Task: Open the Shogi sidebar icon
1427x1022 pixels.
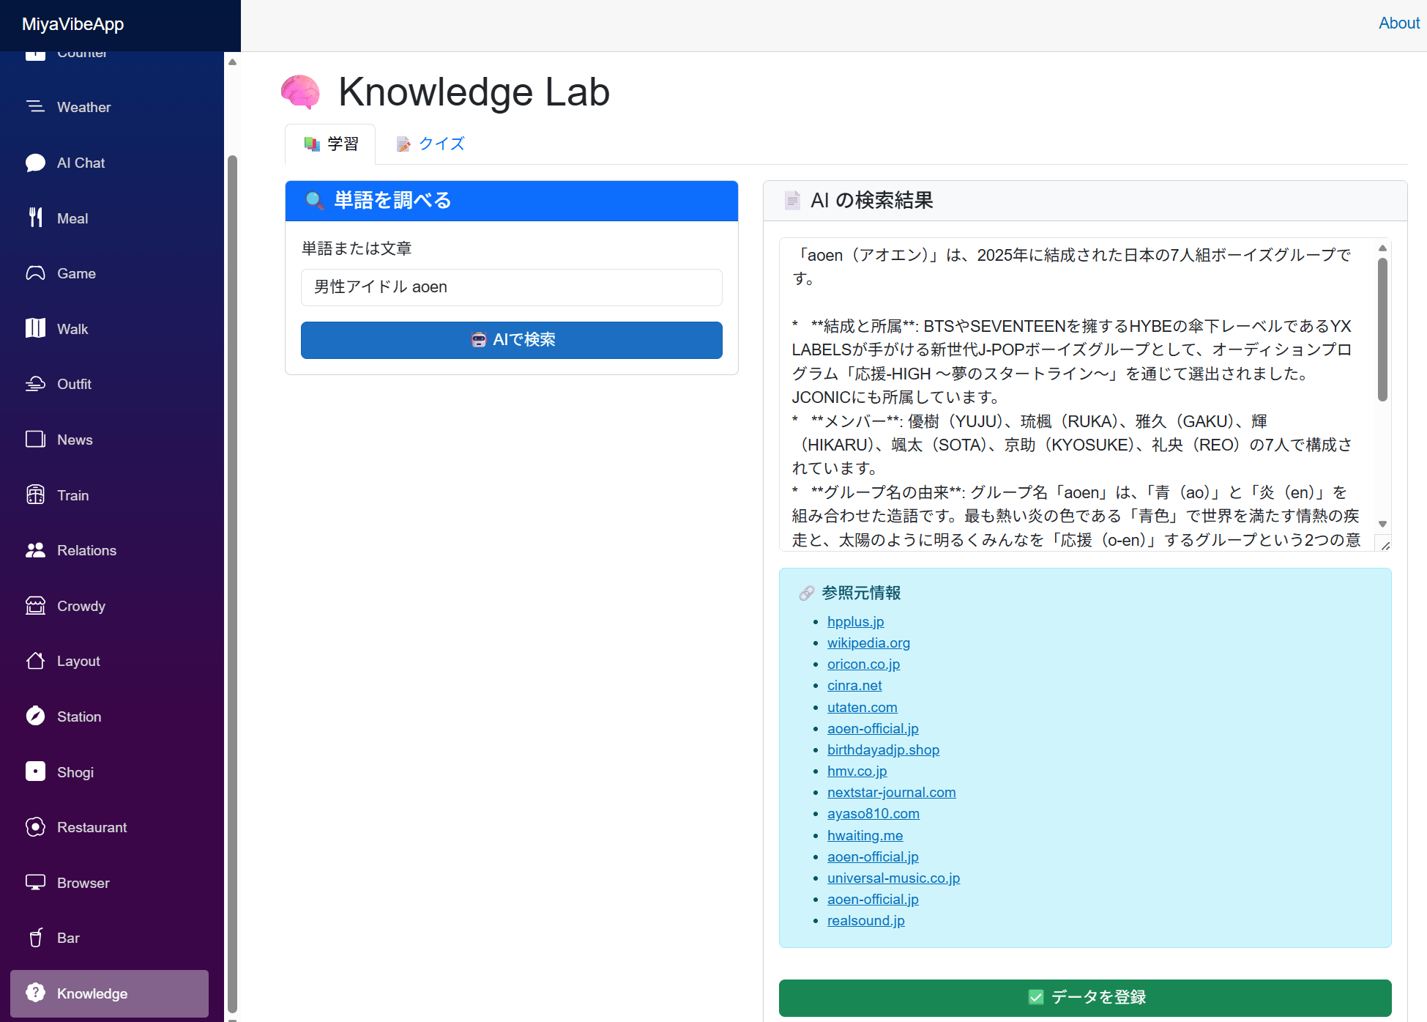Action: click(35, 771)
